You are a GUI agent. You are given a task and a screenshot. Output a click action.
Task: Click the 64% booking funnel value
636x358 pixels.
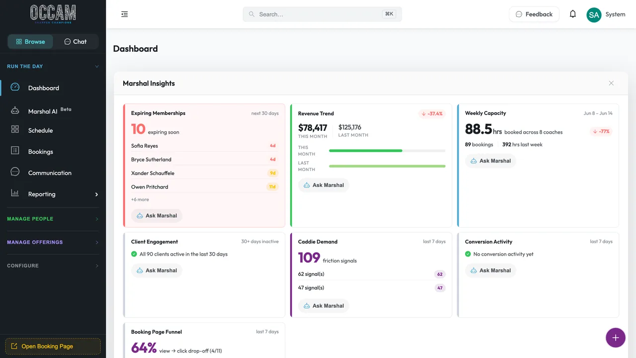pyautogui.click(x=144, y=348)
